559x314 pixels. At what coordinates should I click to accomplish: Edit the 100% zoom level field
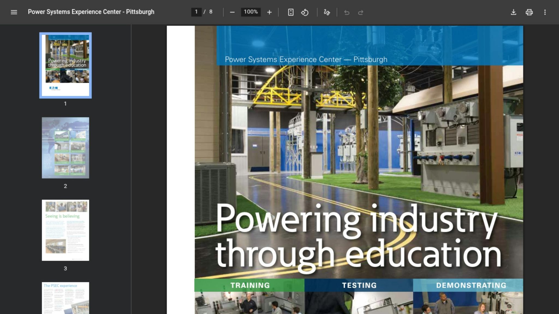(251, 12)
